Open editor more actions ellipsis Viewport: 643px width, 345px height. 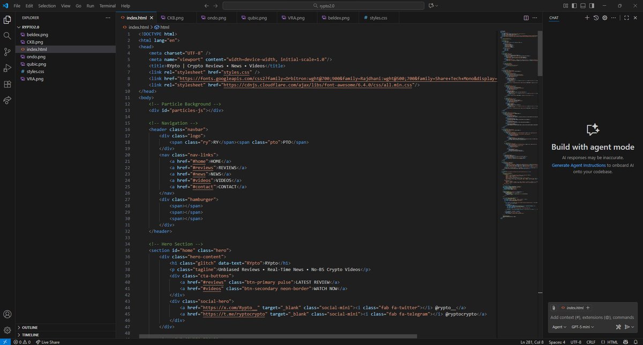click(x=535, y=18)
